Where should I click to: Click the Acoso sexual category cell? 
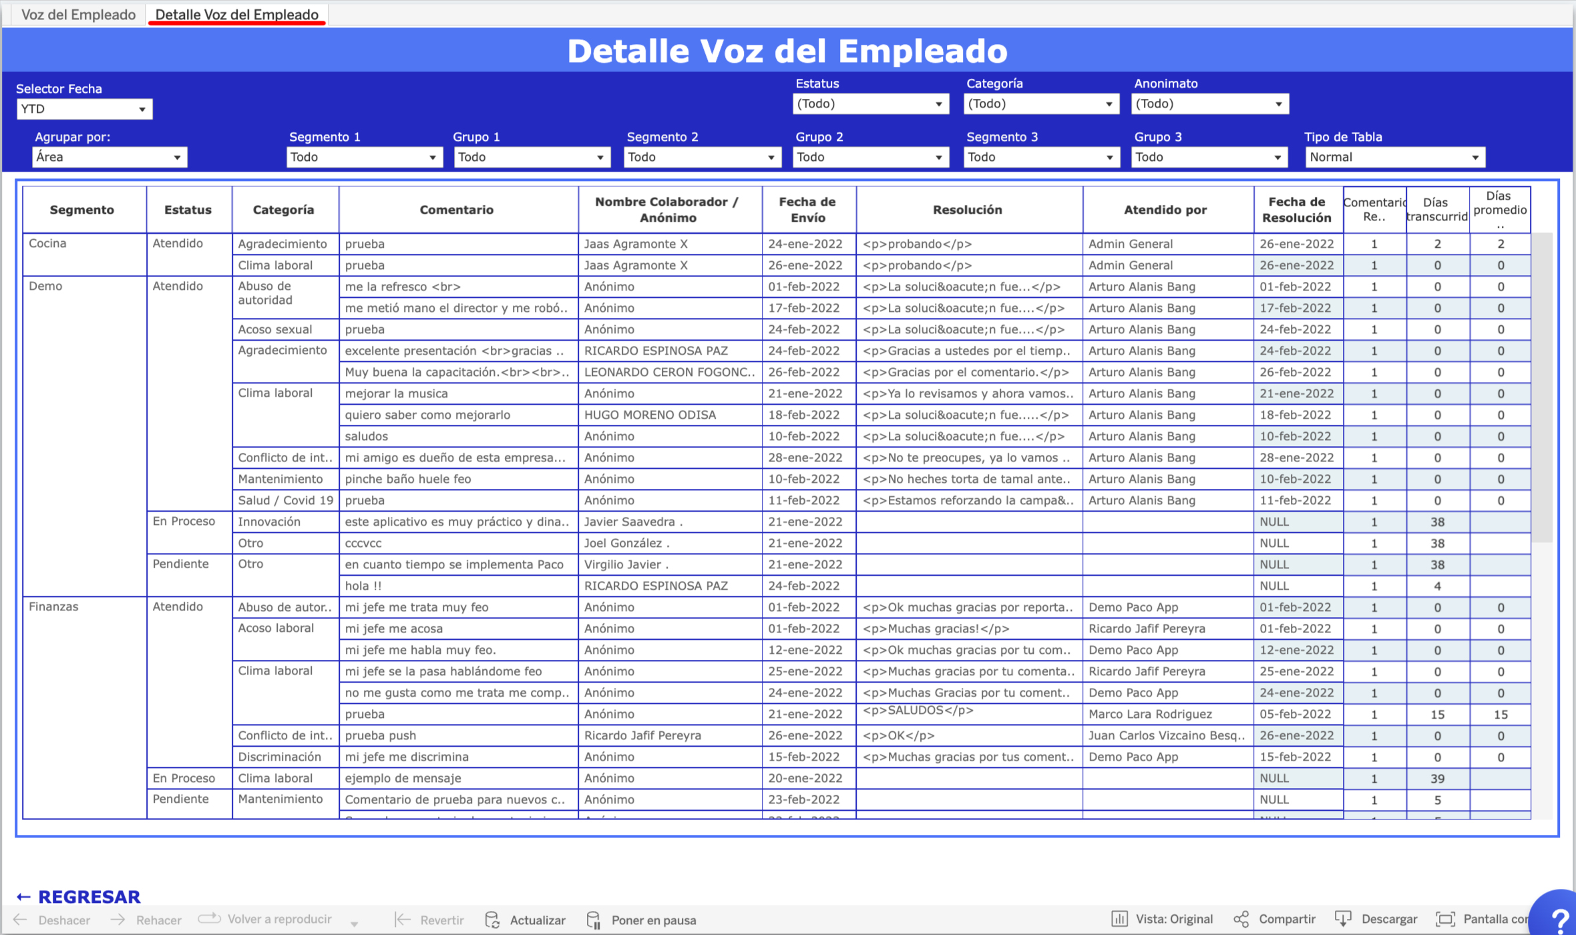pyautogui.click(x=285, y=329)
